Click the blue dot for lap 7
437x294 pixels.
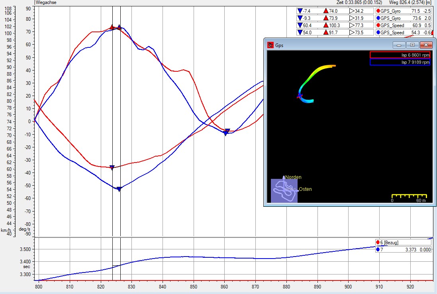coord(378,249)
